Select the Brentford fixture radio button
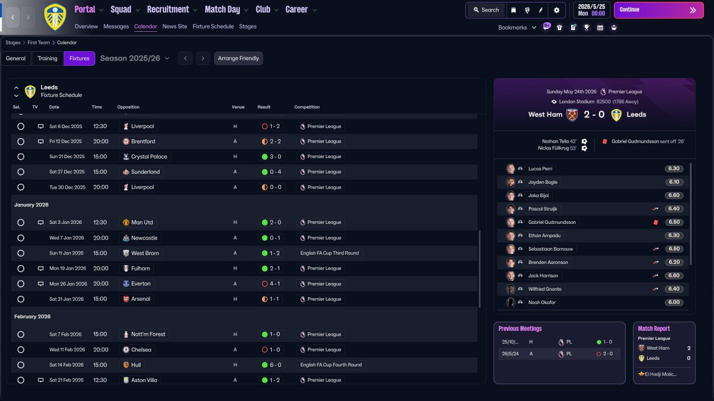This screenshot has height=401, width=714. (21, 141)
